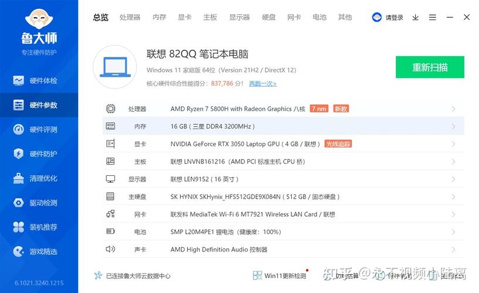
Task: Click the 显示器 monitor icon
Action: [x=111, y=179]
